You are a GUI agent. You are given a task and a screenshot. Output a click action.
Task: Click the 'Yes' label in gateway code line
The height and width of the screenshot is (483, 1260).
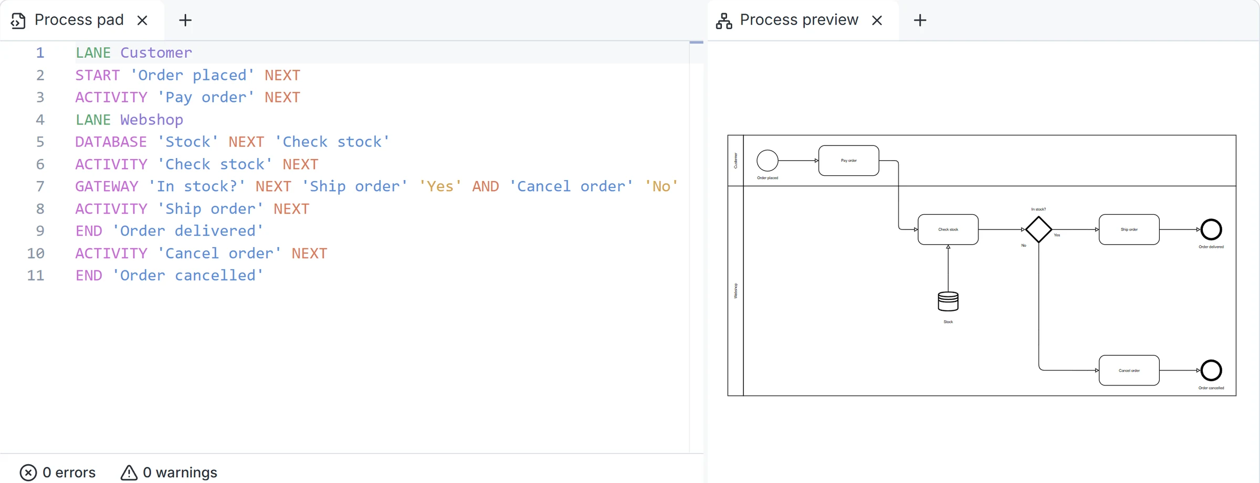(x=440, y=186)
